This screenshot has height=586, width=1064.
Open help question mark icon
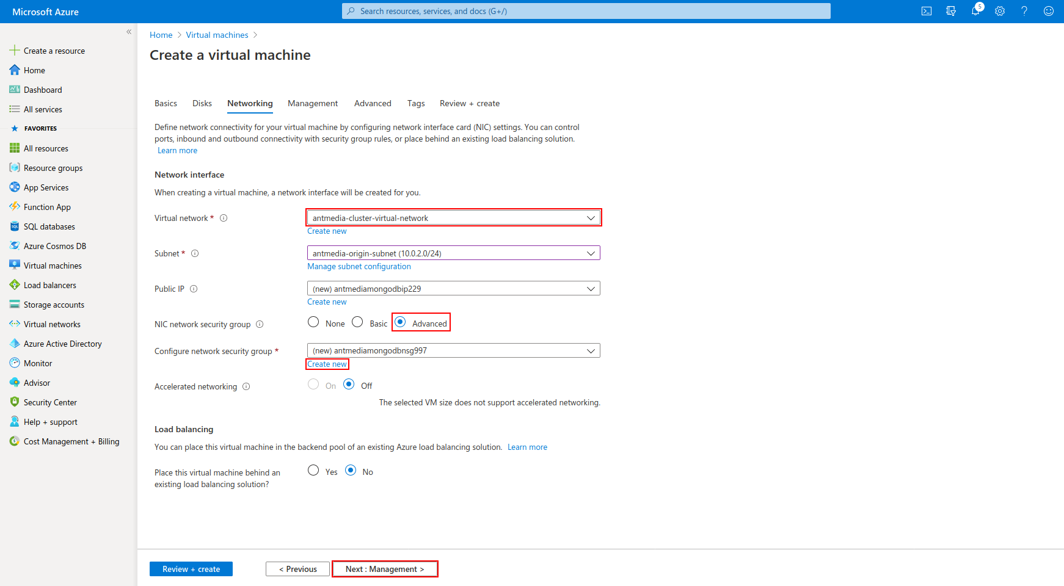1024,11
